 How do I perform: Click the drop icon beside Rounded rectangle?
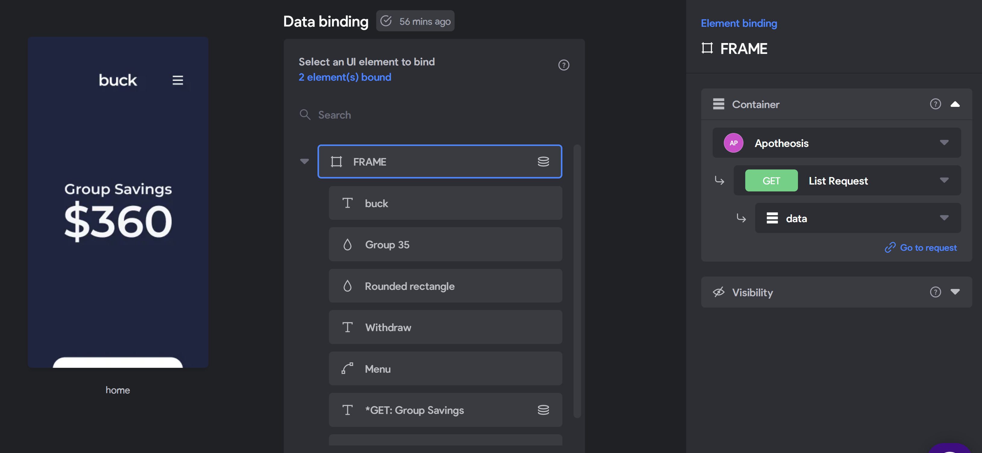tap(347, 286)
